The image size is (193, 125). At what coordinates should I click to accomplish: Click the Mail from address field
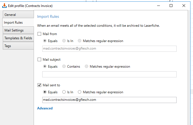pos(109,48)
